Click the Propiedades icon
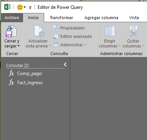 (x=56, y=28)
